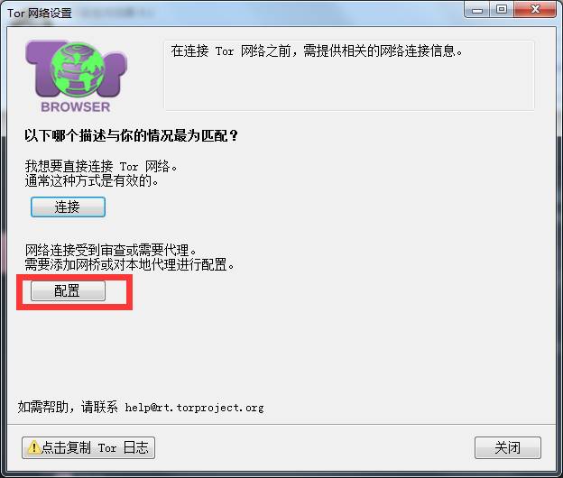Click the bold heading 以下哪个描述与你的情况最为匹配
Viewport: 563px width, 478px height.
132,135
